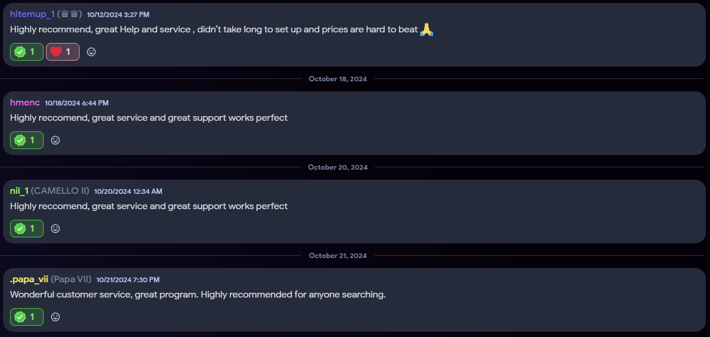Click the October 18, 2024 date divider

(x=338, y=79)
